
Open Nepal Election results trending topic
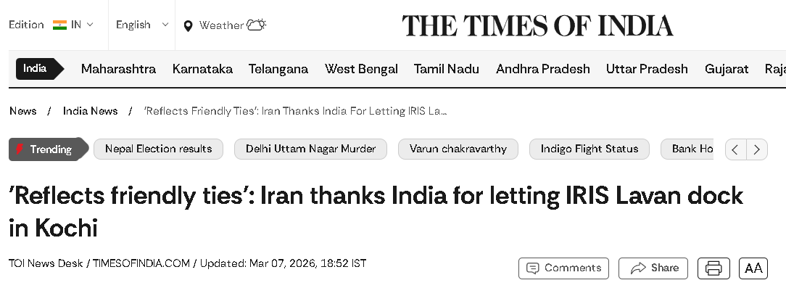tap(158, 149)
